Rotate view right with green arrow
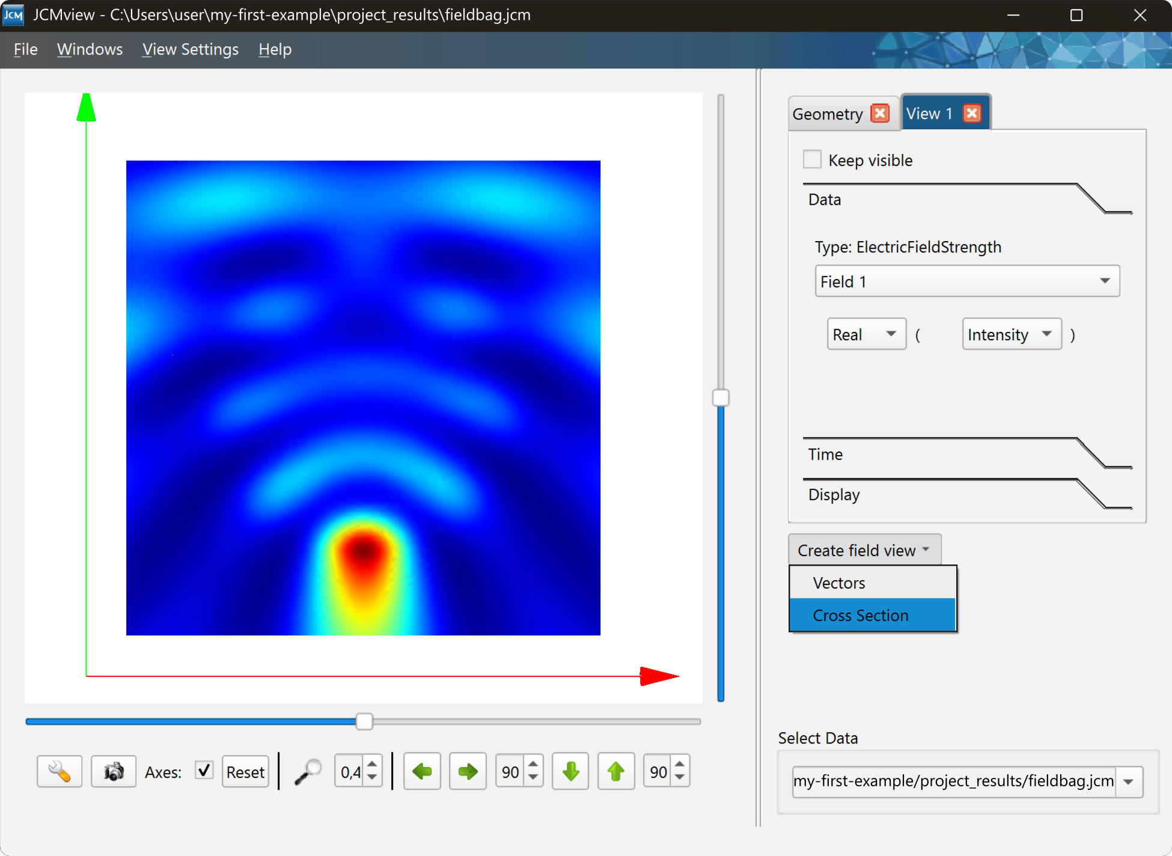 coord(468,771)
